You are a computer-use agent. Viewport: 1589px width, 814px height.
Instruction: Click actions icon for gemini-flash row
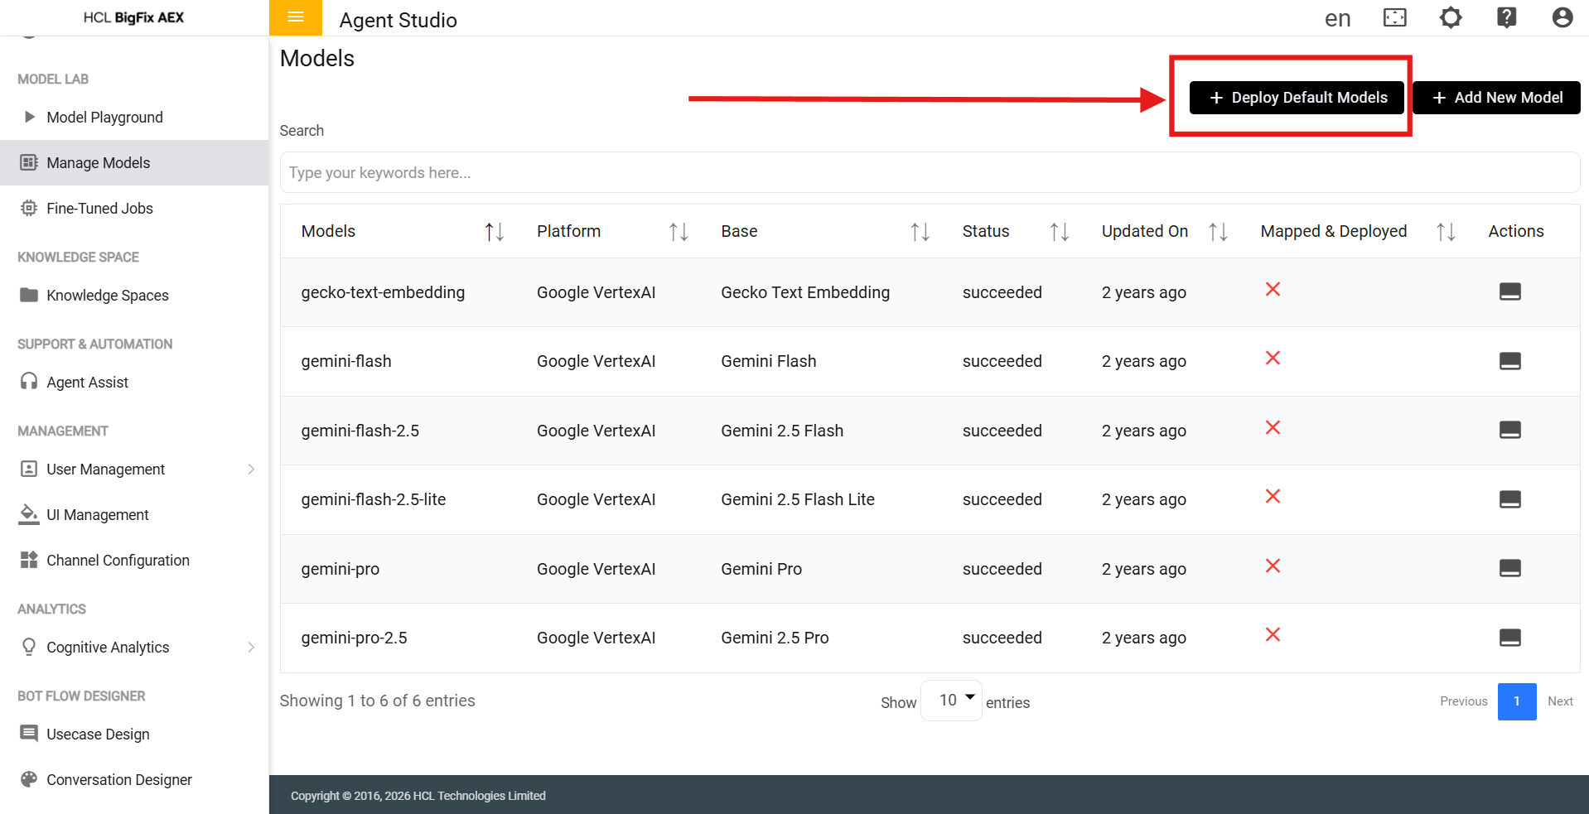coord(1509,361)
